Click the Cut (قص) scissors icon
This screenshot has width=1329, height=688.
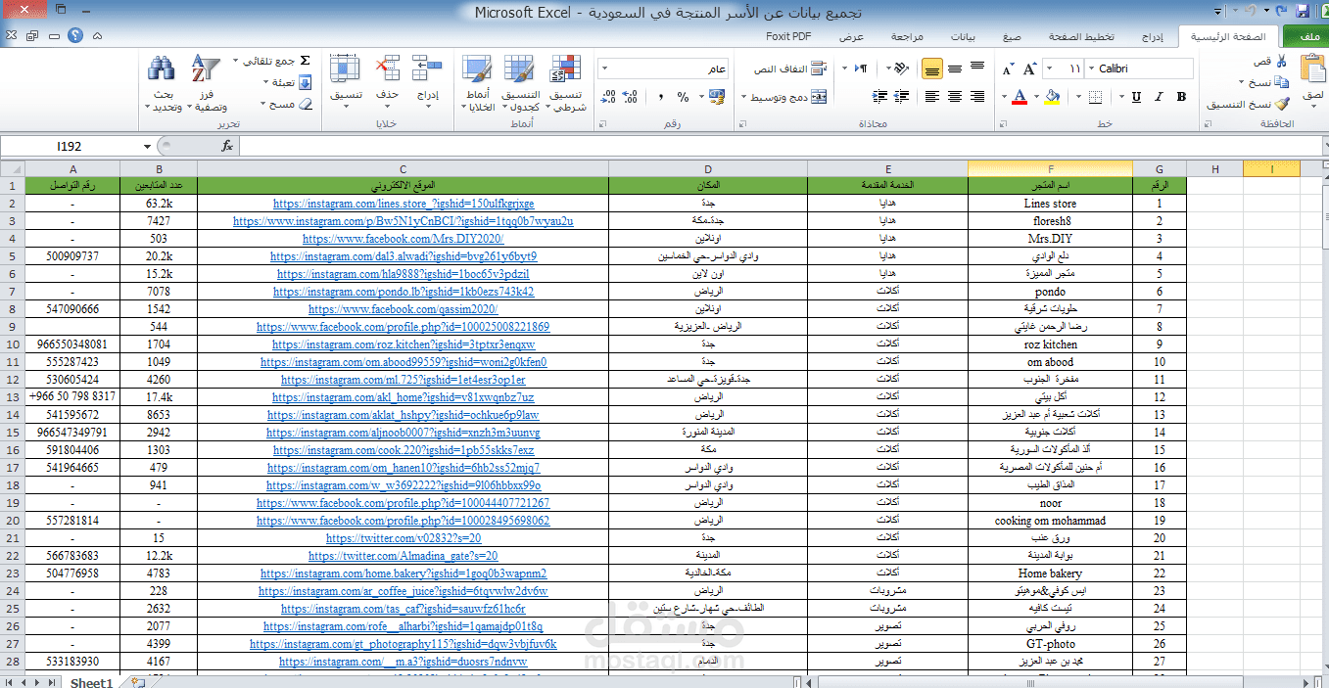1280,62
